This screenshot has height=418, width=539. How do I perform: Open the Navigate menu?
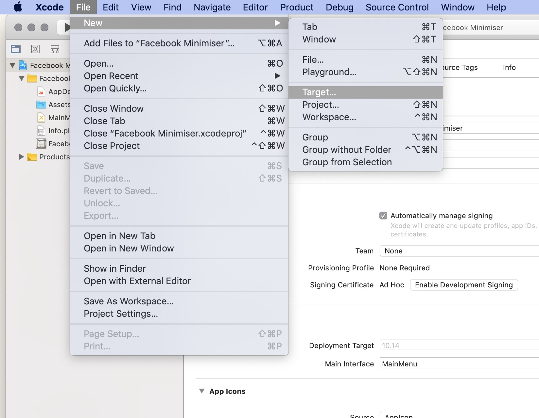[x=212, y=7]
